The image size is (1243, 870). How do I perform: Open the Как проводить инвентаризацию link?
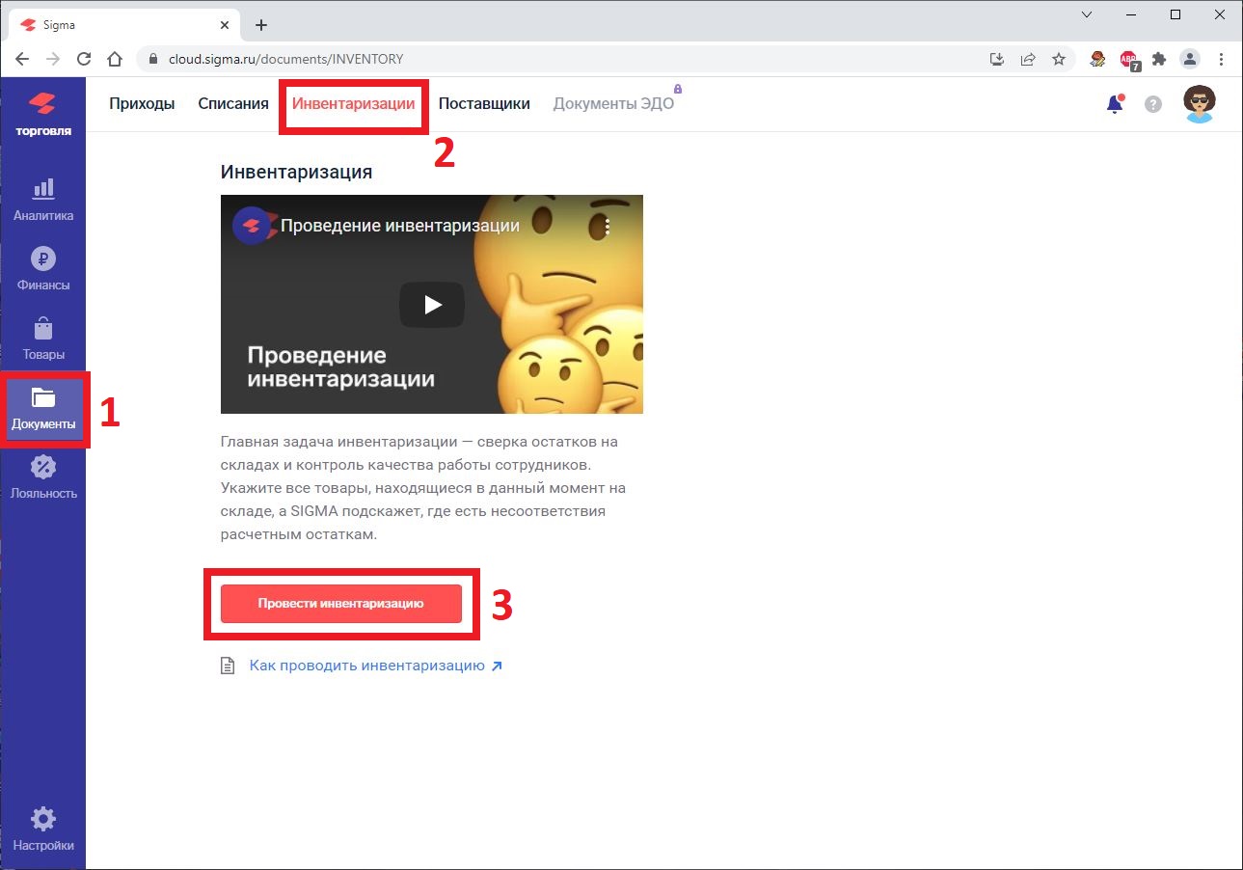coord(366,665)
